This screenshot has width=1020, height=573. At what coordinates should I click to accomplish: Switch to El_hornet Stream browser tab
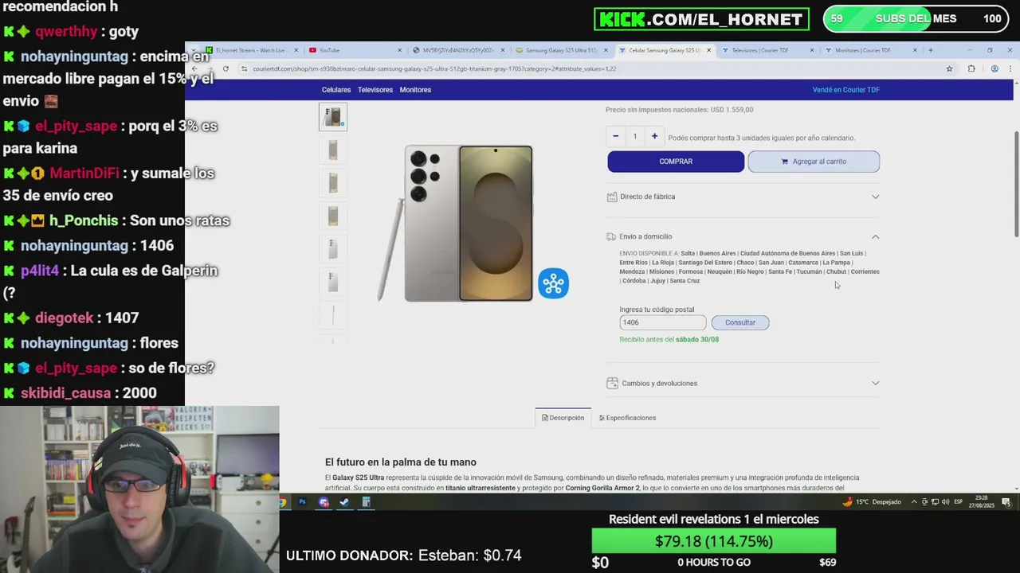[x=251, y=50]
